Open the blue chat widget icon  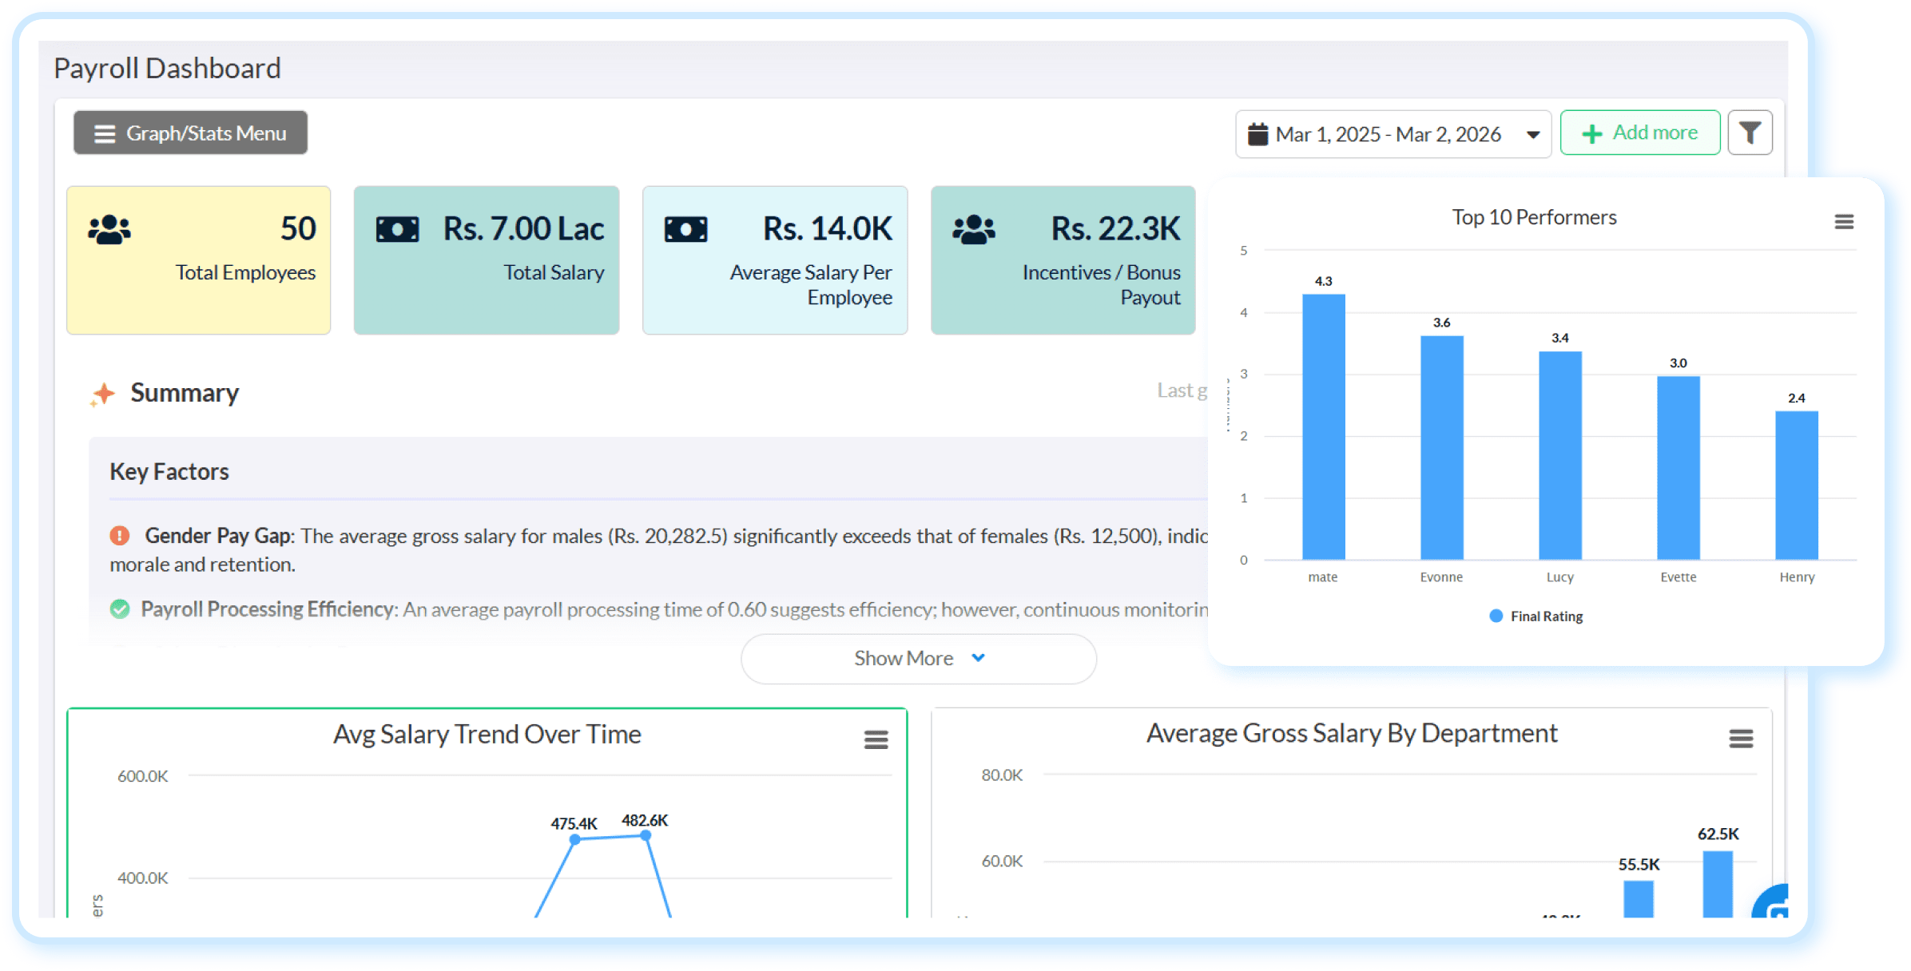(x=1772, y=902)
